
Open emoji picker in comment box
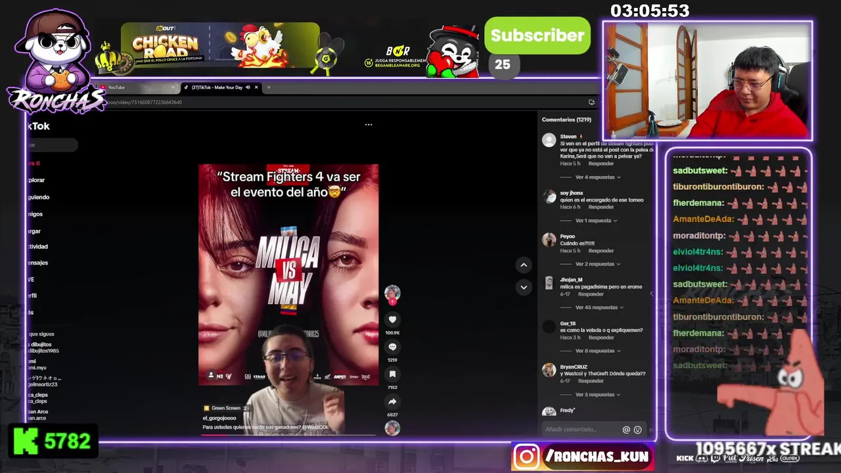(637, 430)
